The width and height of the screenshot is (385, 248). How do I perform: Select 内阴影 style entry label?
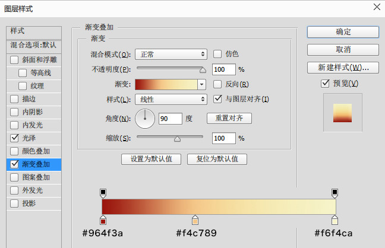33,112
